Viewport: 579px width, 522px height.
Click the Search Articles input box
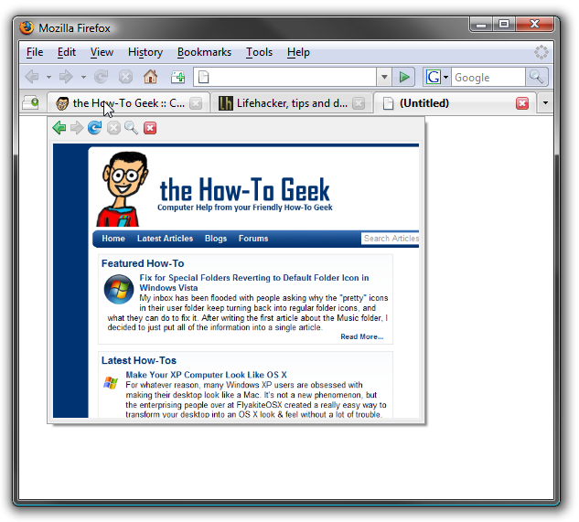[x=390, y=239]
